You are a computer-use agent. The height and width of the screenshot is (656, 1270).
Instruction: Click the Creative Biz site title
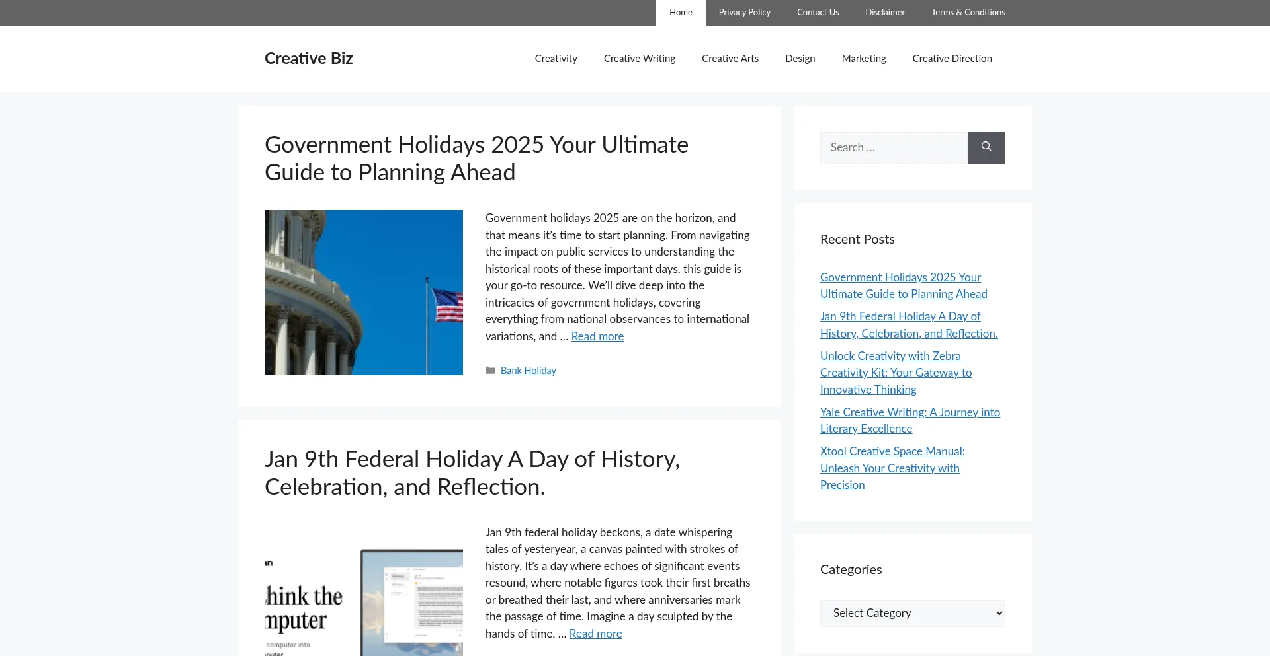tap(308, 58)
